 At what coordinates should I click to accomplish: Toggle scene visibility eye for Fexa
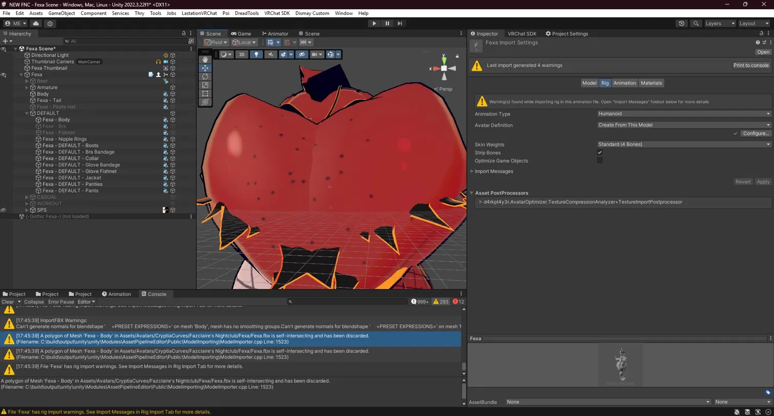pos(3,75)
